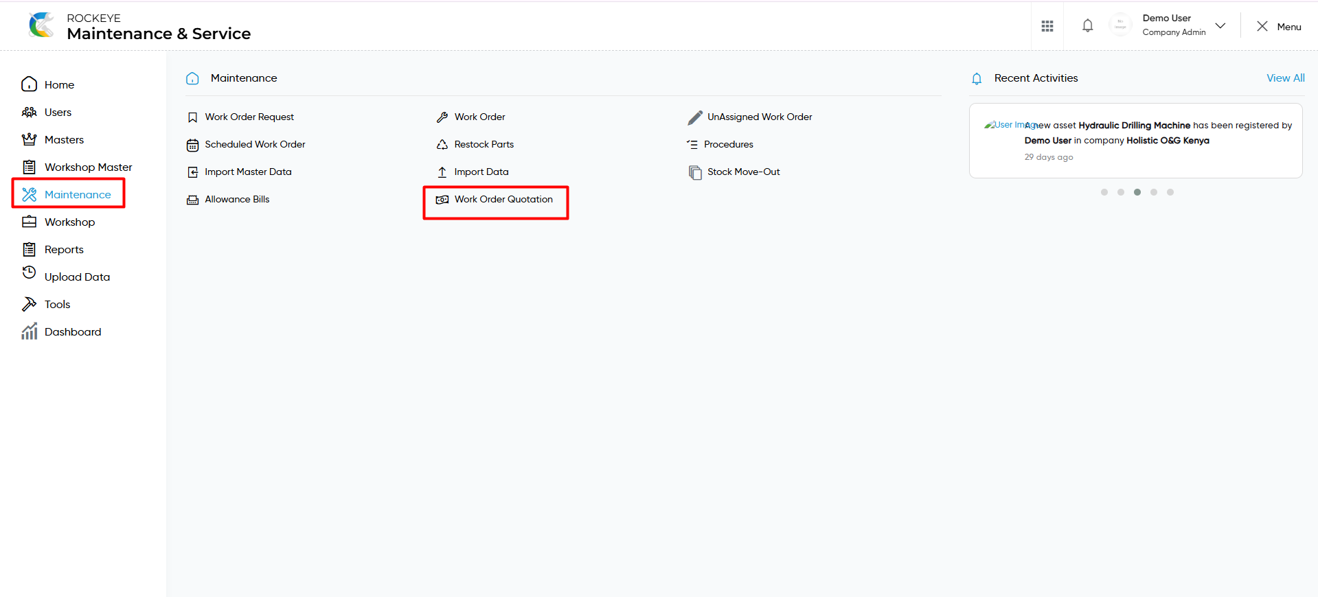Open the Procedures link

[x=729, y=145]
